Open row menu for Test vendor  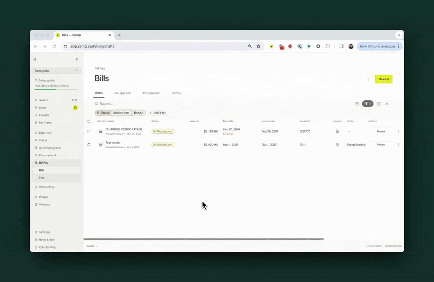tap(398, 145)
